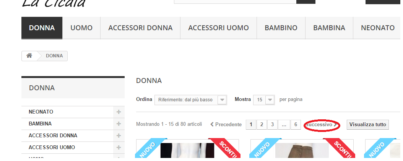Click the dark search submit button
Screen dimensions: 403x161
click(306, 2)
